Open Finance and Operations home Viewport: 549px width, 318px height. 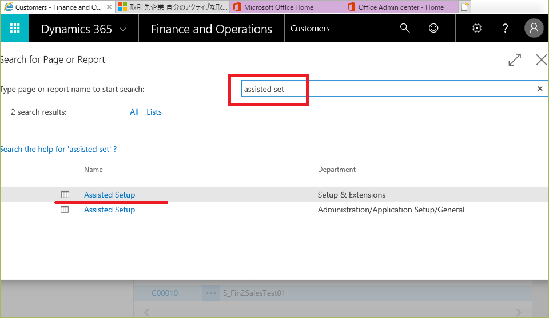click(211, 29)
